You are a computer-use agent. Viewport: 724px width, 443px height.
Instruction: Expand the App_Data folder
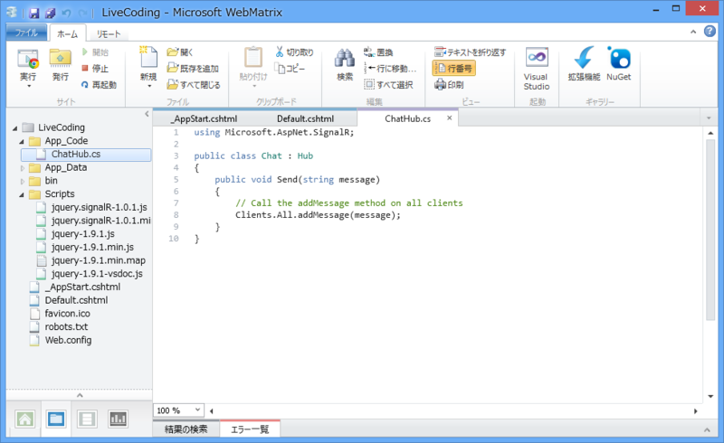pos(22,168)
